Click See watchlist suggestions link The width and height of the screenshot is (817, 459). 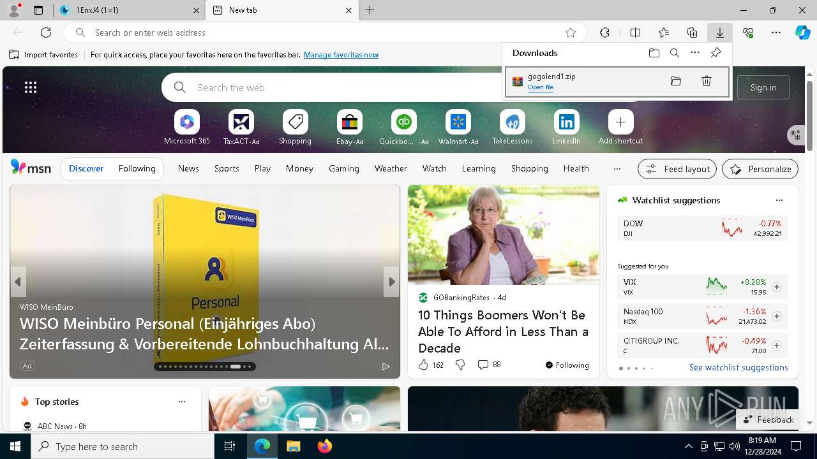(x=738, y=368)
